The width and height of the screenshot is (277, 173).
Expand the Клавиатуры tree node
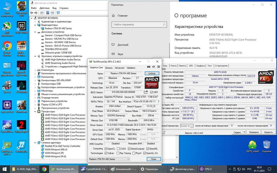click(35, 70)
